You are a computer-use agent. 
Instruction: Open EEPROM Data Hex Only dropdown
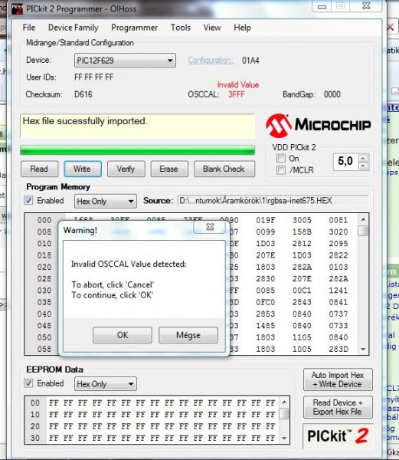point(106,384)
